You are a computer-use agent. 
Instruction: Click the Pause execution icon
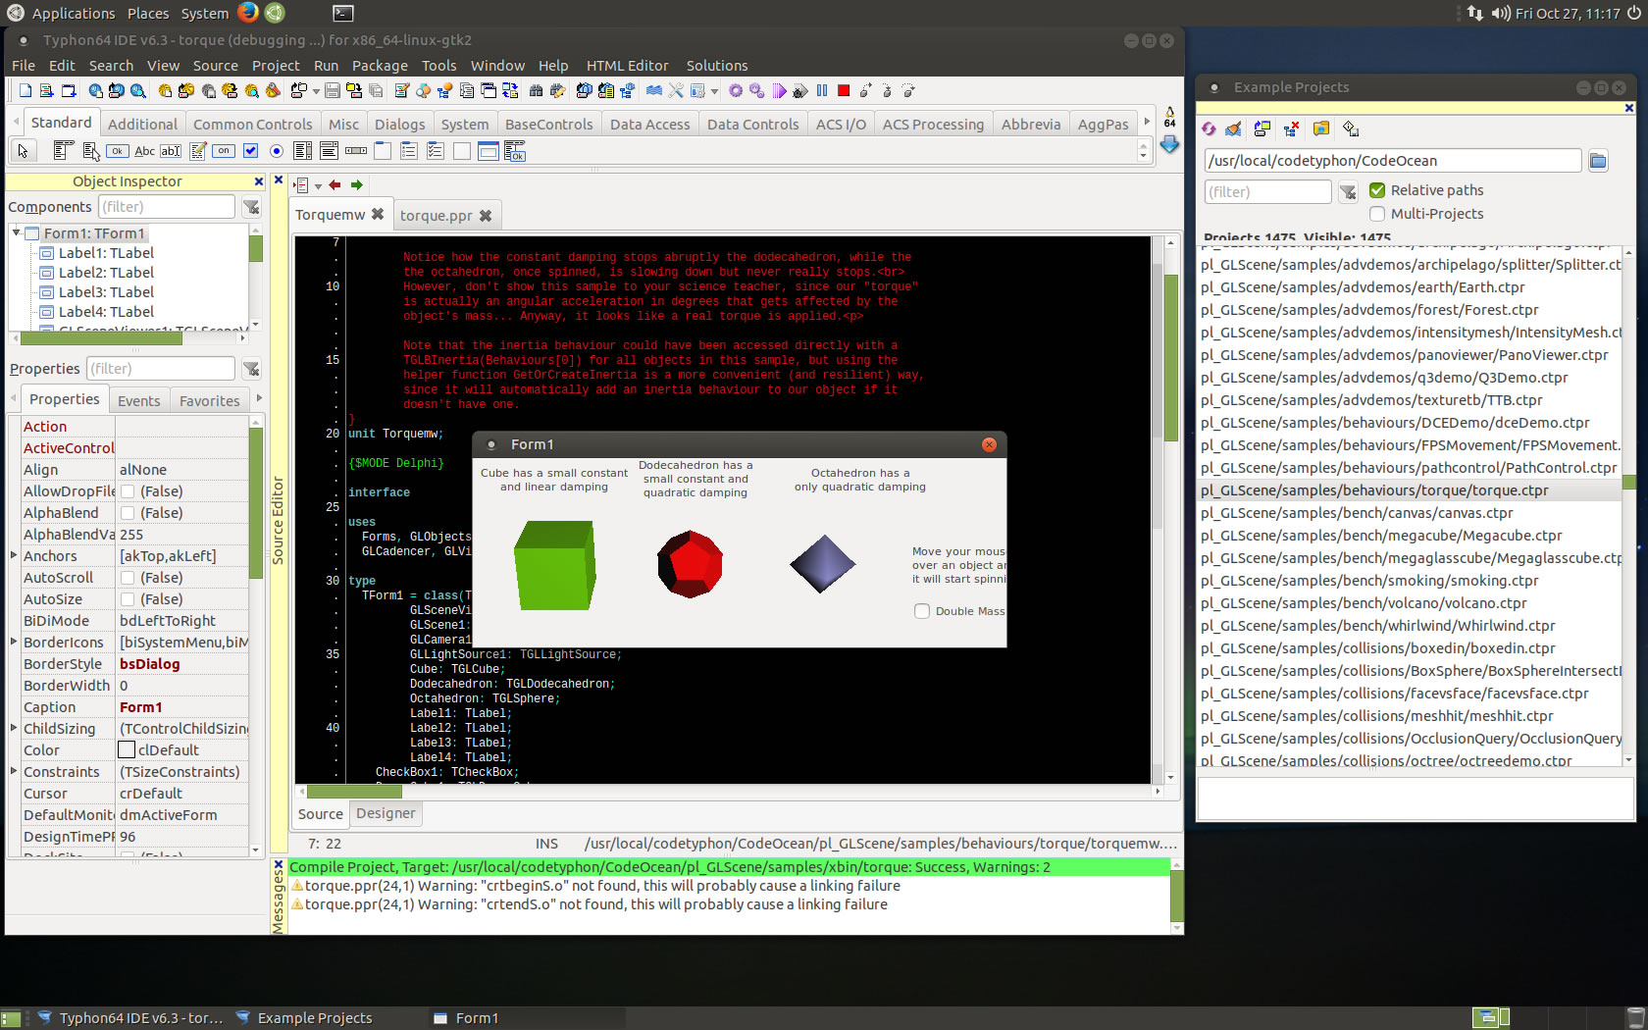tap(822, 90)
